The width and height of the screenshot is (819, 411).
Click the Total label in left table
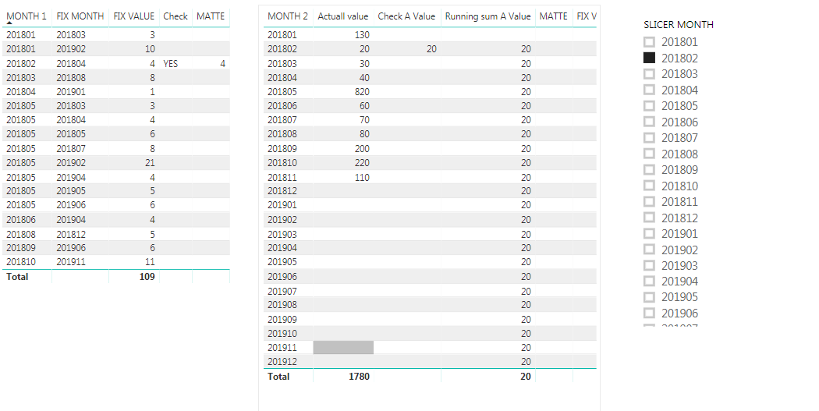[x=17, y=276]
